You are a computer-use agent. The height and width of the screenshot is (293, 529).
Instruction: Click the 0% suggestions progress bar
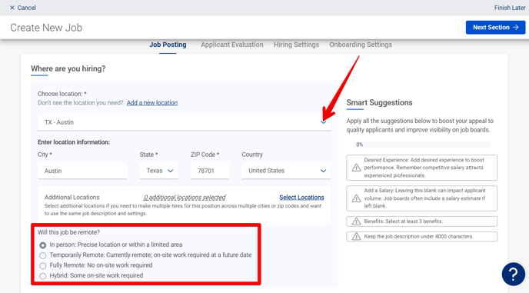(421, 145)
